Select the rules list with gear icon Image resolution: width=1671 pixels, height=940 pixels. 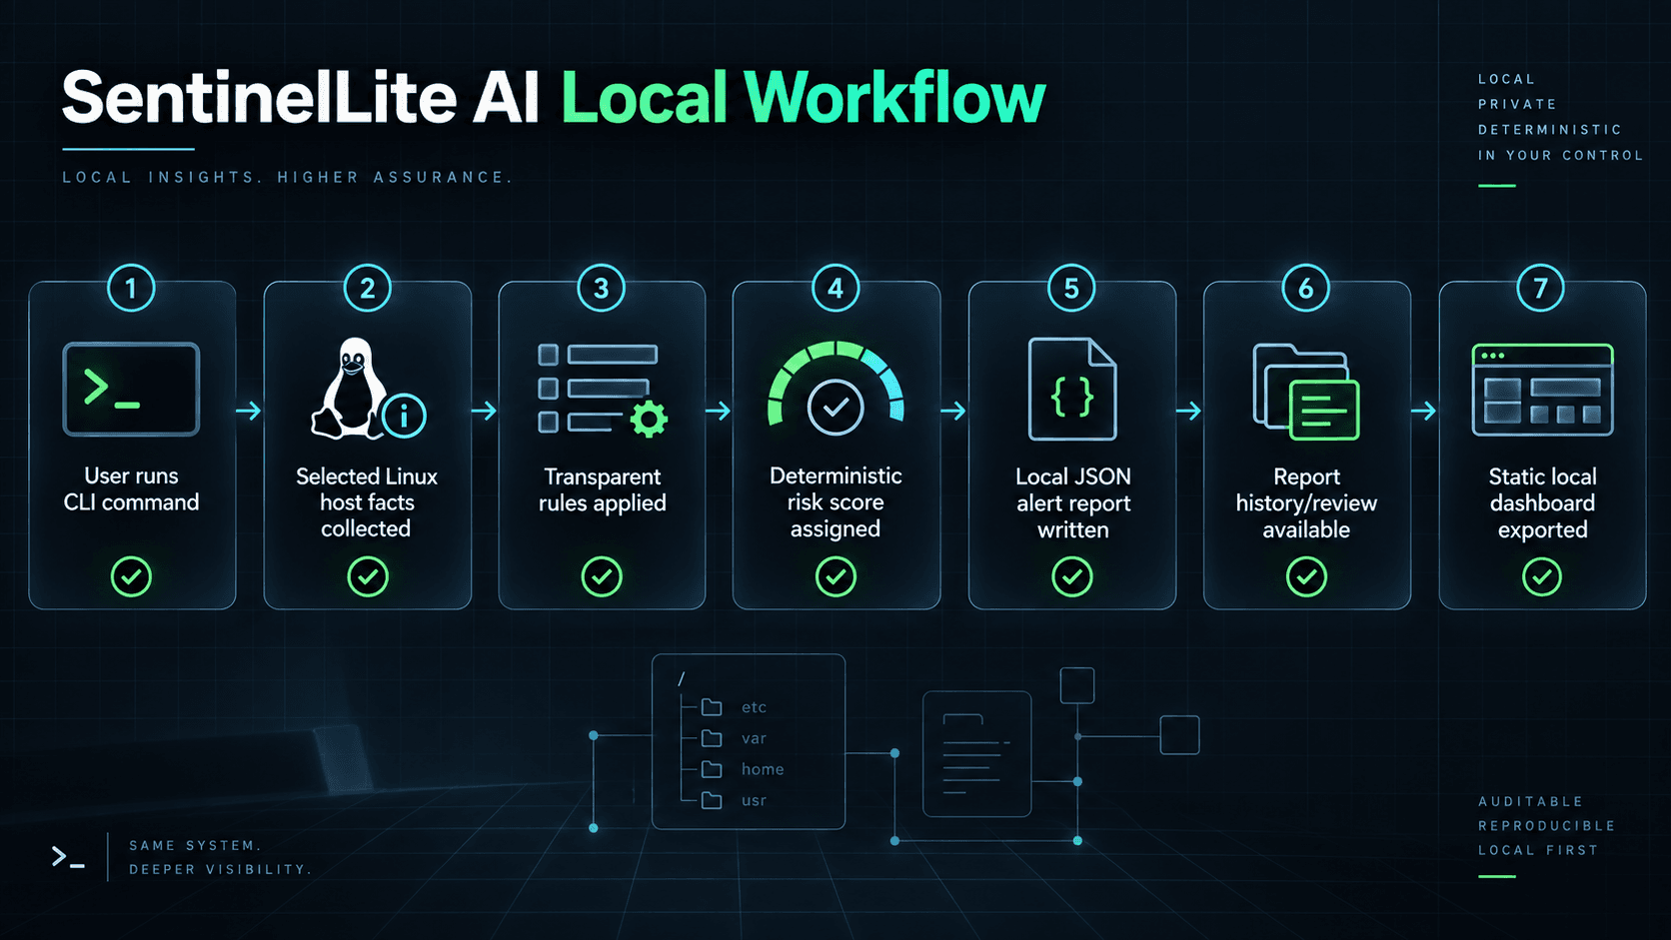coord(603,390)
